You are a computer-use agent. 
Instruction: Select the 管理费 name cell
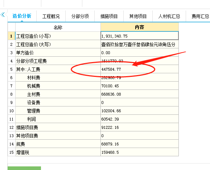(x=58, y=111)
